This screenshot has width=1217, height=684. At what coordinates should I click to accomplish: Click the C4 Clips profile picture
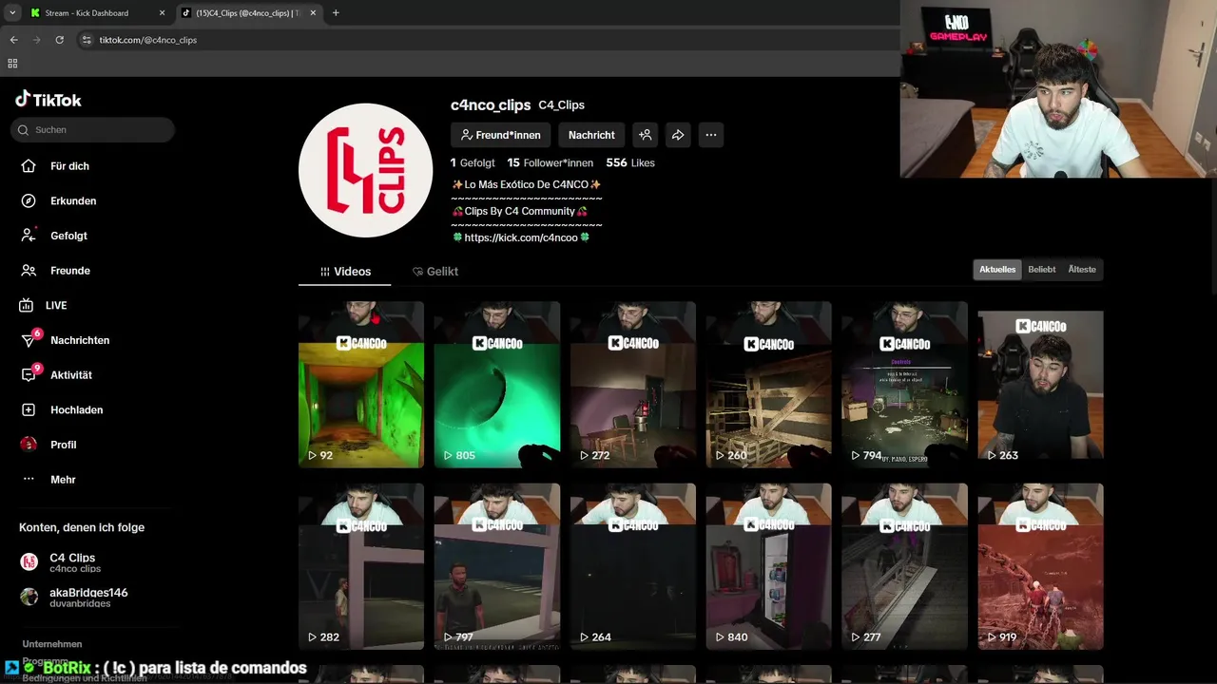[x=365, y=170]
